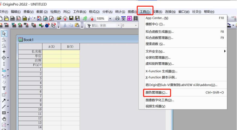Select the Screen Reader crosshair tool
Screen dimensions: 237x130
pos(4,52)
